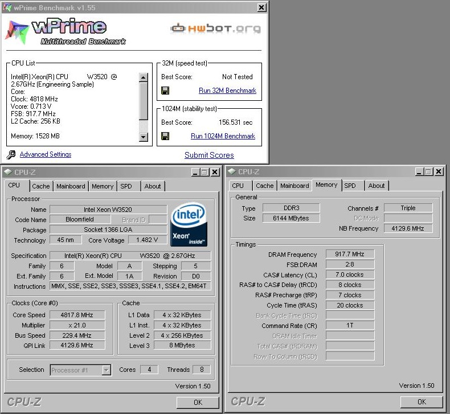This screenshot has height=414, width=450.
Task: Click the QPI Link 4129.6 MHz field
Action: 77,345
